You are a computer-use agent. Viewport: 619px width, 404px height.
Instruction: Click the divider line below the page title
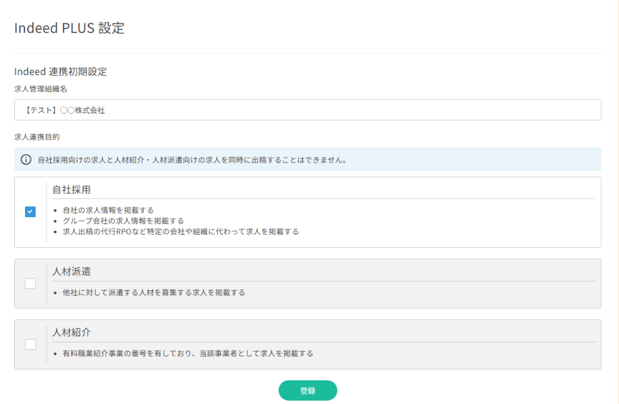pos(307,53)
